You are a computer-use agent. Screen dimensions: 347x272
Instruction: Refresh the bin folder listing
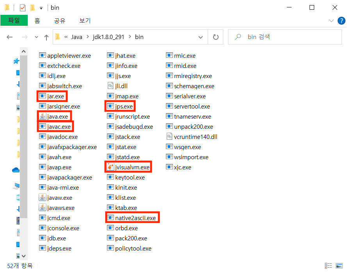point(215,37)
